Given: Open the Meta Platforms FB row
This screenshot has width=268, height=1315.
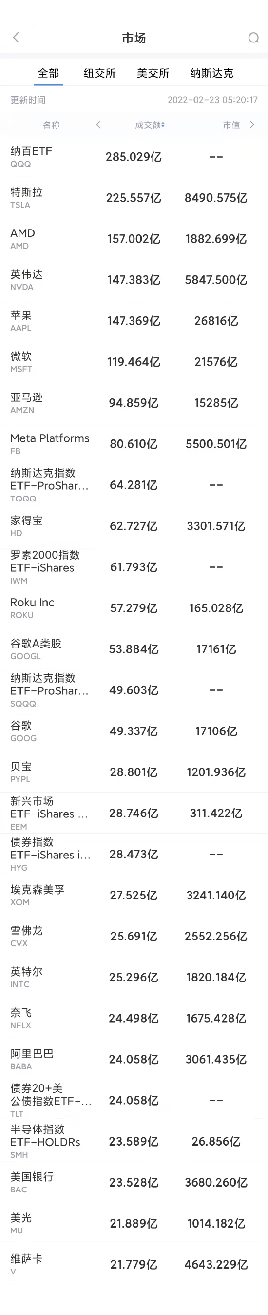Looking at the screenshot, I should pyautogui.click(x=134, y=443).
